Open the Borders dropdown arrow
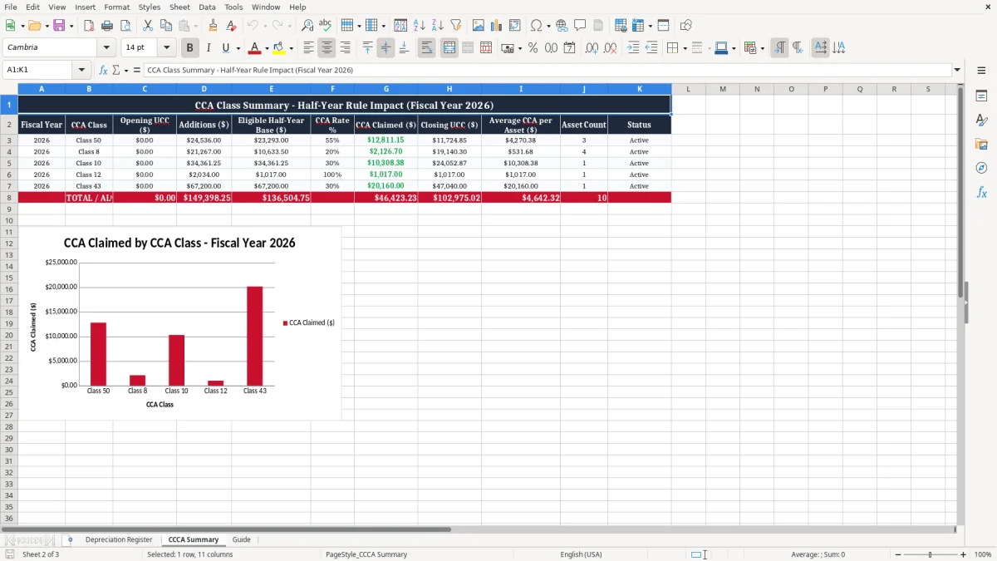This screenshot has width=997, height=561. pos(685,48)
